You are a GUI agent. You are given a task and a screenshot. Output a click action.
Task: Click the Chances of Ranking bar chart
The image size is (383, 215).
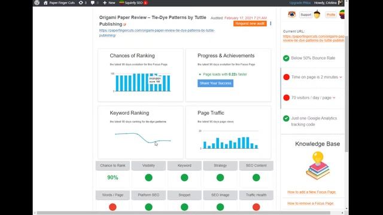click(x=142, y=82)
